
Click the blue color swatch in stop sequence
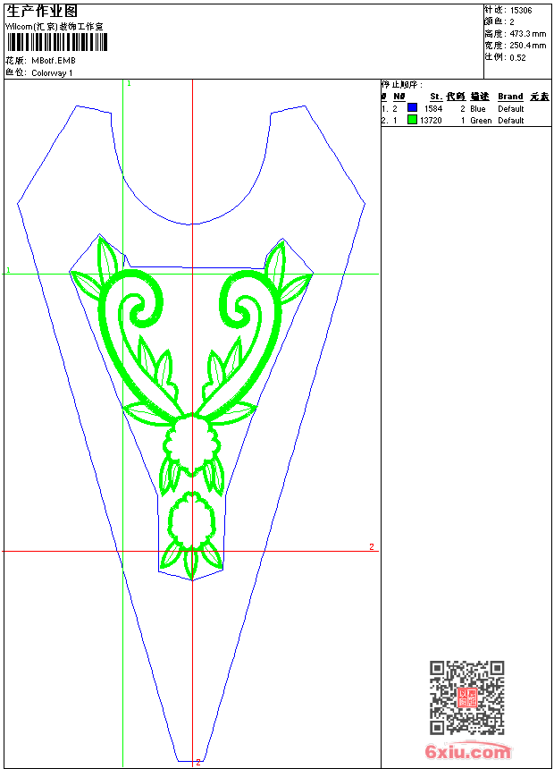tap(412, 108)
